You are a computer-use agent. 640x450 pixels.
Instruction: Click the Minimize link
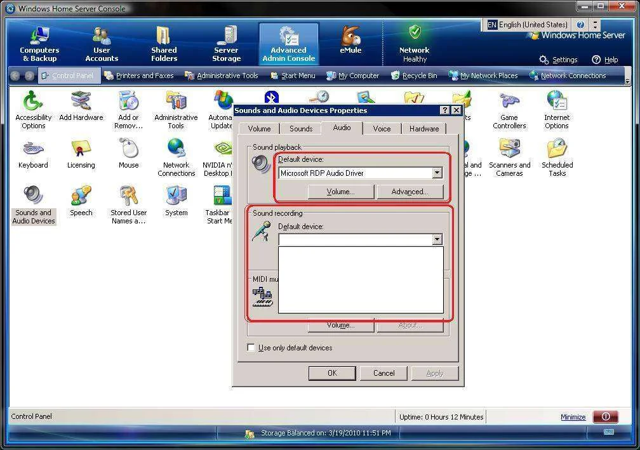click(x=573, y=417)
